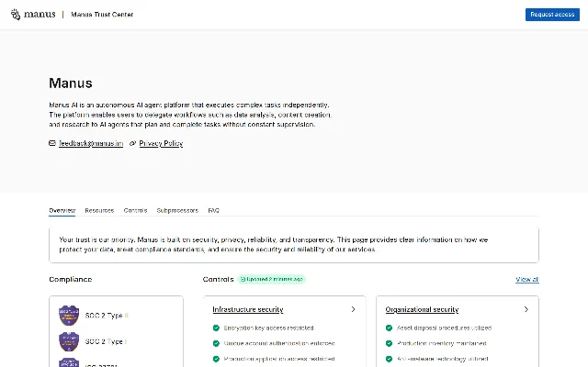This screenshot has width=588, height=367.
Task: Open the Privacy Policy link
Action: tap(161, 143)
